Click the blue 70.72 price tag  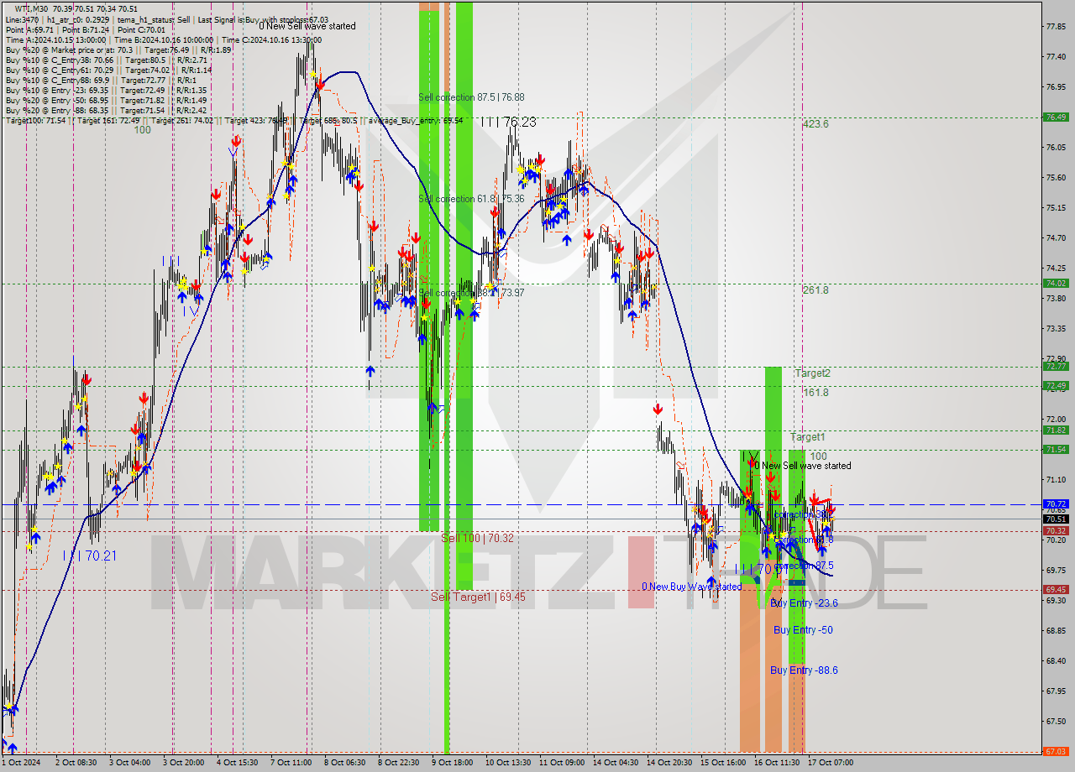[x=1056, y=504]
